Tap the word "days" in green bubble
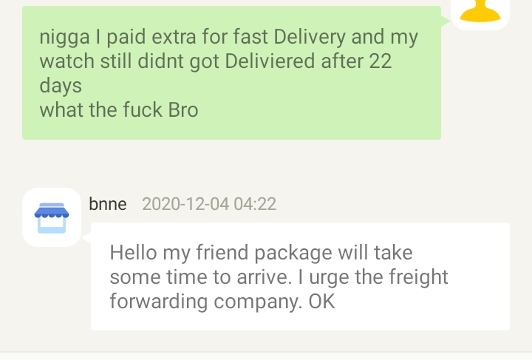 point(61,86)
